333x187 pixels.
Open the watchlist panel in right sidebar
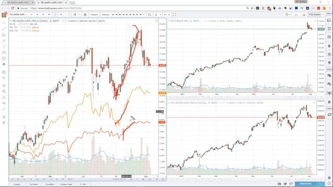pyautogui.click(x=329, y=20)
